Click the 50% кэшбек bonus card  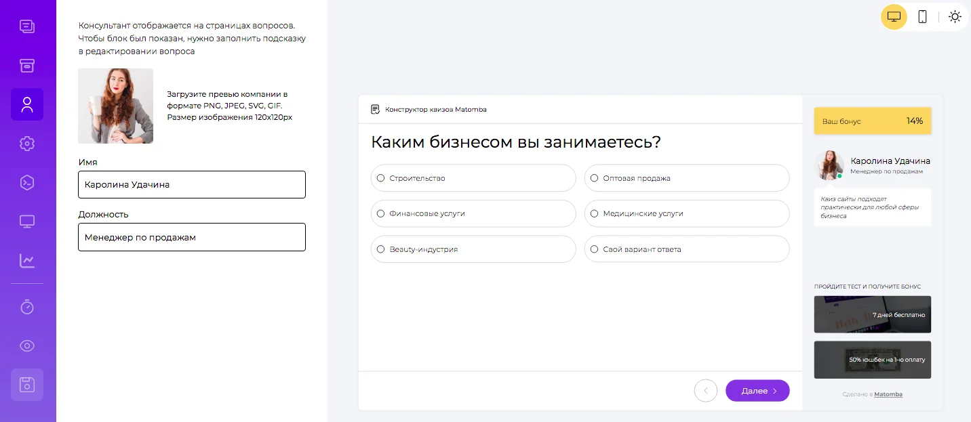[x=872, y=360]
